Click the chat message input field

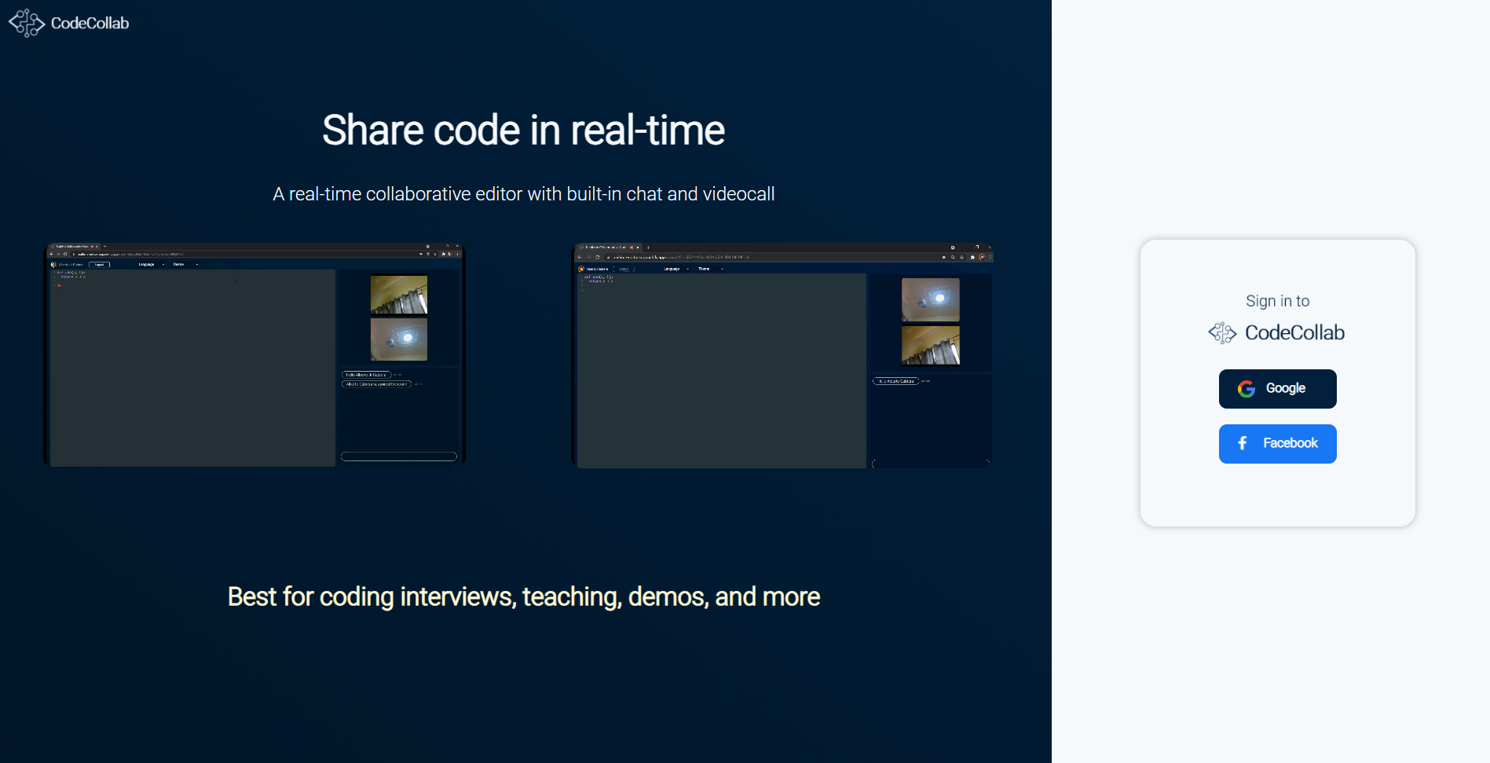398,456
